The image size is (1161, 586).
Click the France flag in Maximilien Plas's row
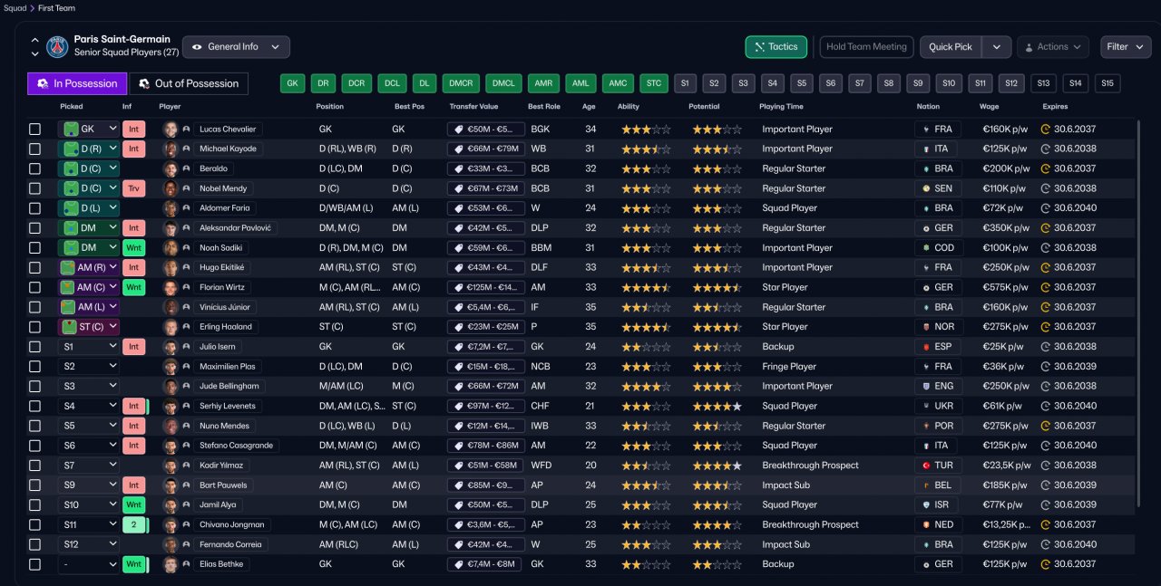tap(926, 367)
